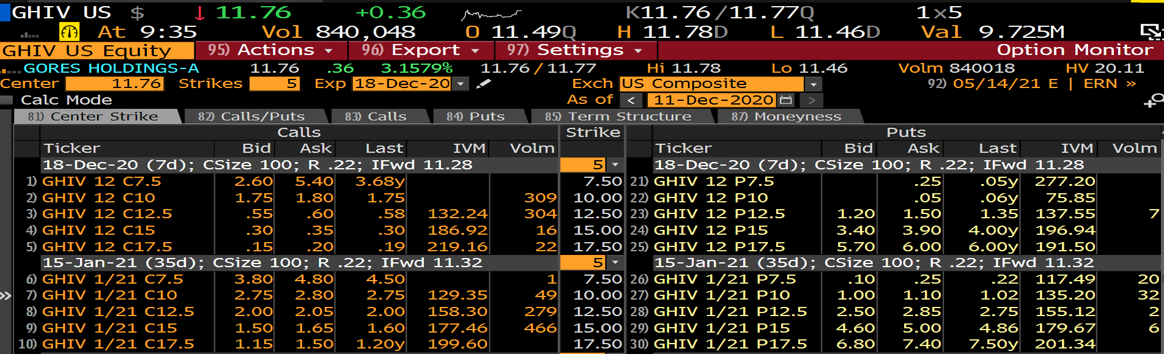This screenshot has height=354, width=1164.
Task: Click the Center 11.76 input field
Action: point(115,84)
